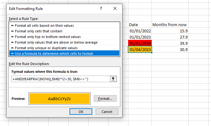The image size is (211, 126).
Task: Click the collapse dialog arrow beside the formula
Action: pyautogui.click(x=113, y=79)
